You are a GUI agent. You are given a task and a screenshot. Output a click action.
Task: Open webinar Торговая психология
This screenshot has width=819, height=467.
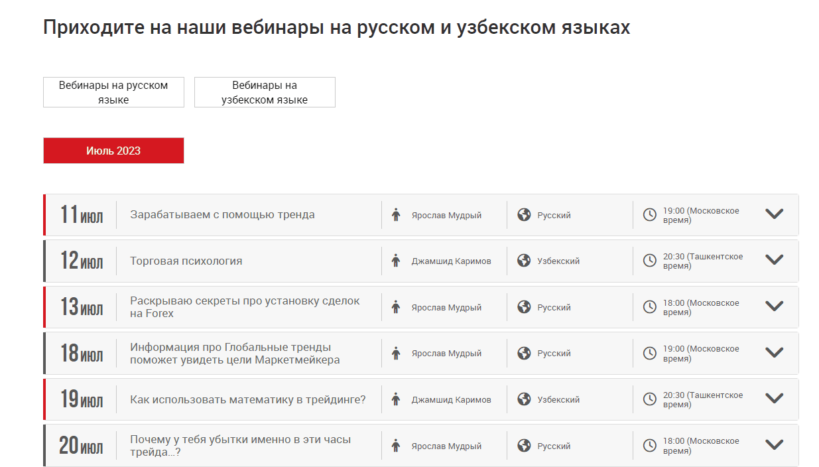[x=186, y=261]
